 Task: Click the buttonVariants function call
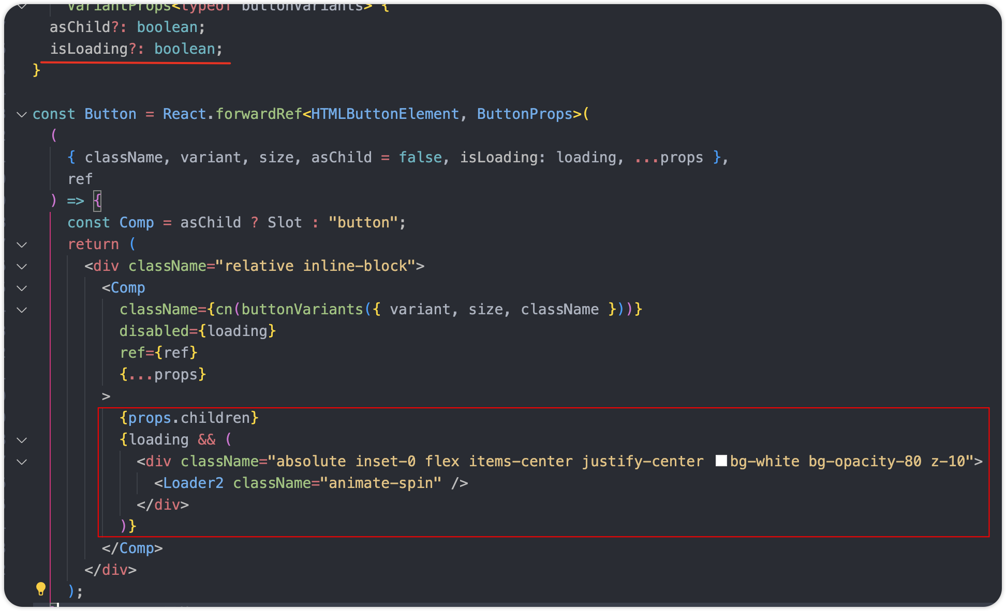pos(302,309)
